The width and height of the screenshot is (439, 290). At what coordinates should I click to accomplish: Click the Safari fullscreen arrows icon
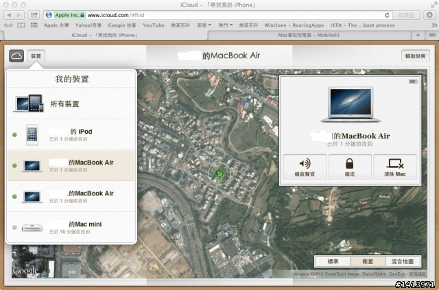pyautogui.click(x=434, y=5)
